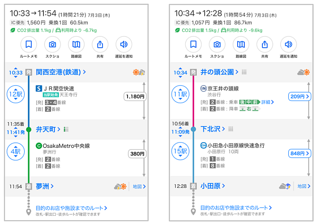Image resolution: width=317 pixels, height=224 pixels.
Task: Adjust 11:09発 transfer time at 下北沢
Action: (x=180, y=132)
